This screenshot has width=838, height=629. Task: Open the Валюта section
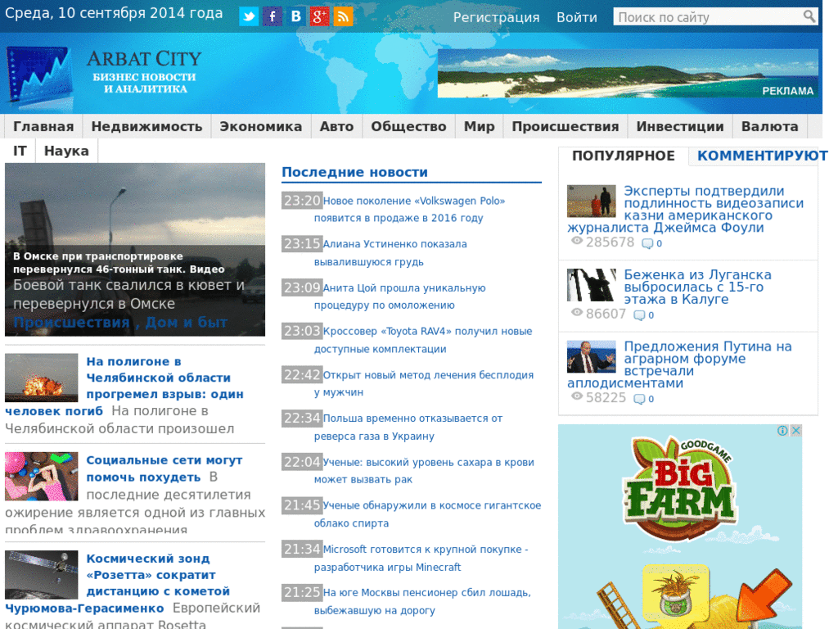(x=769, y=127)
